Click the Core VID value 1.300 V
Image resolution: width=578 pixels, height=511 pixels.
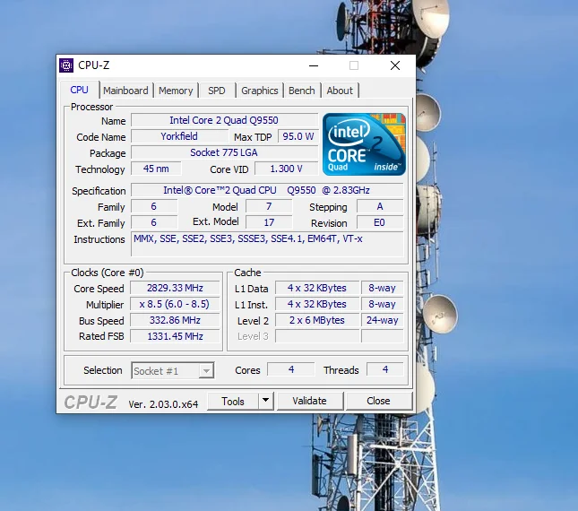pos(287,169)
